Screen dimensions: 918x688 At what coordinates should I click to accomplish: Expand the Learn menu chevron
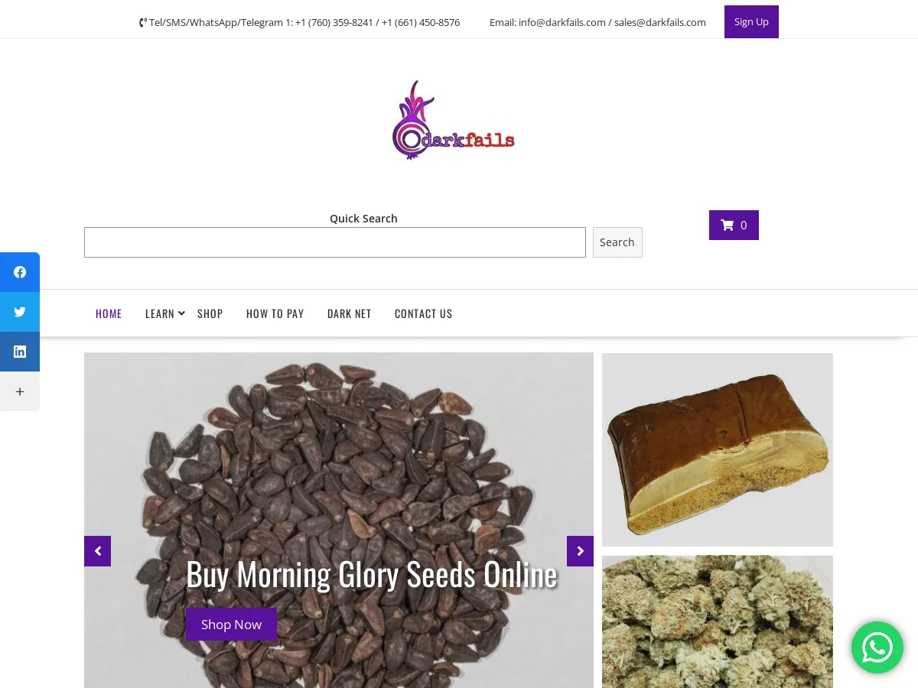[x=181, y=313]
